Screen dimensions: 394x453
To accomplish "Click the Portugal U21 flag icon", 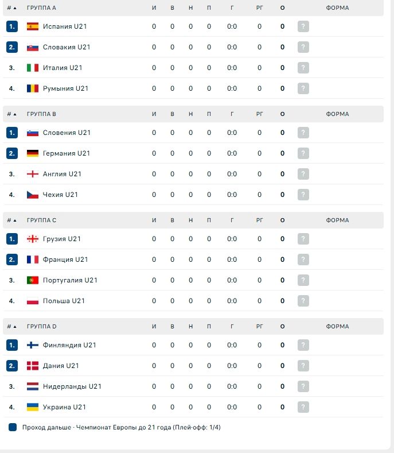I will tap(32, 280).
